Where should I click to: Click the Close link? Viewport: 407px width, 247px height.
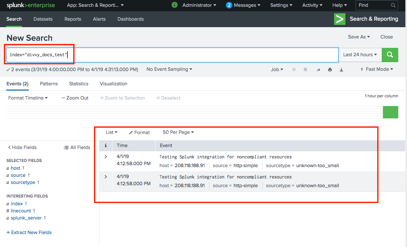tap(387, 37)
